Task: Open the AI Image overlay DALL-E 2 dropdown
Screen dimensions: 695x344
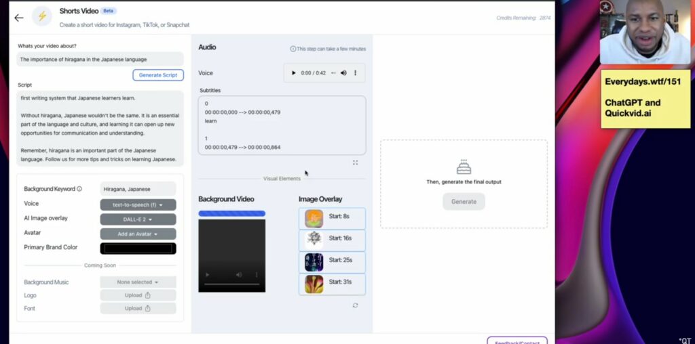Action: pyautogui.click(x=138, y=219)
